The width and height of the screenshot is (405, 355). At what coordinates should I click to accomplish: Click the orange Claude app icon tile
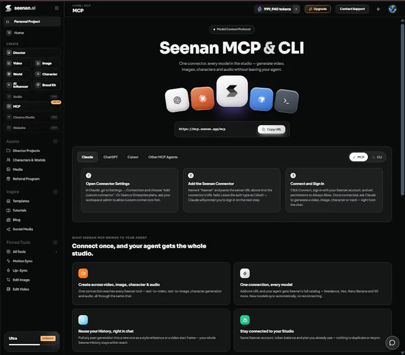(202, 98)
